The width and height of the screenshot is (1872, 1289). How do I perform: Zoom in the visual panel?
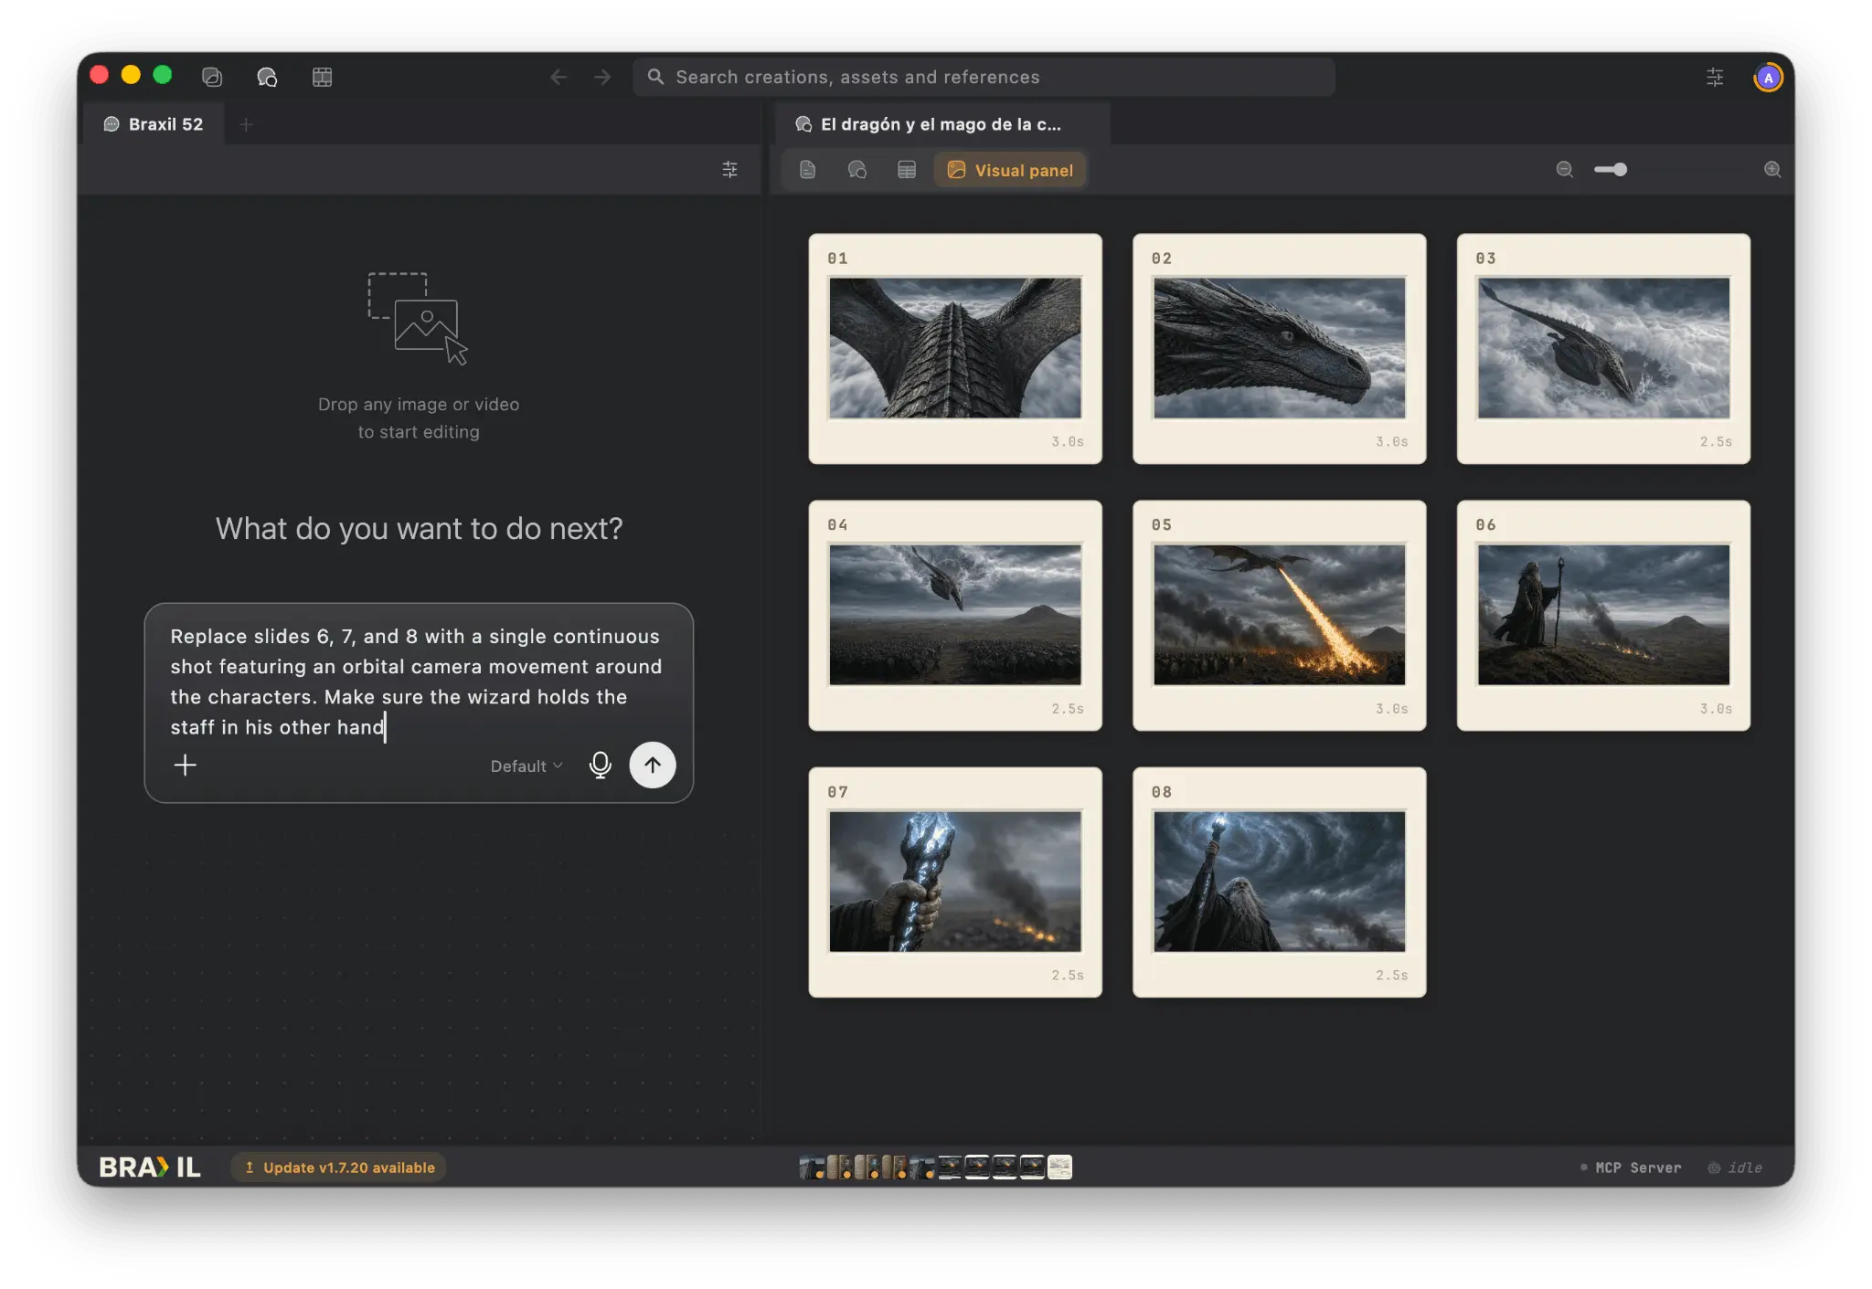[x=1772, y=170]
